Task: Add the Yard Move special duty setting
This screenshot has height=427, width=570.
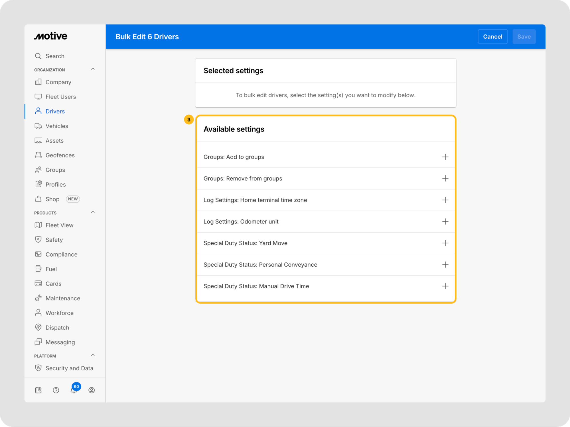Action: [x=445, y=243]
